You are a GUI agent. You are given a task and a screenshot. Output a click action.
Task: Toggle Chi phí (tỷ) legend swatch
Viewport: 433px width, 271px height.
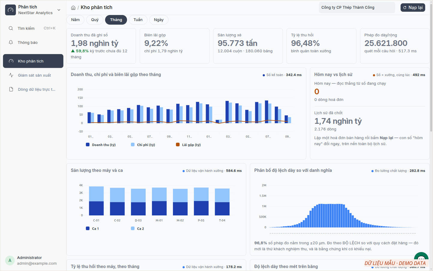[x=133, y=145]
